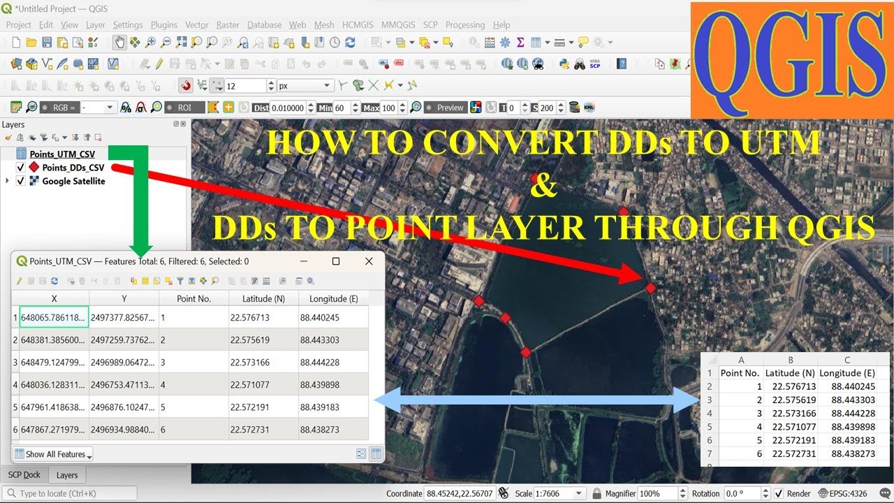This screenshot has height=503, width=894.
Task: Click the EPSG:4326 CRS button
Action: (843, 493)
